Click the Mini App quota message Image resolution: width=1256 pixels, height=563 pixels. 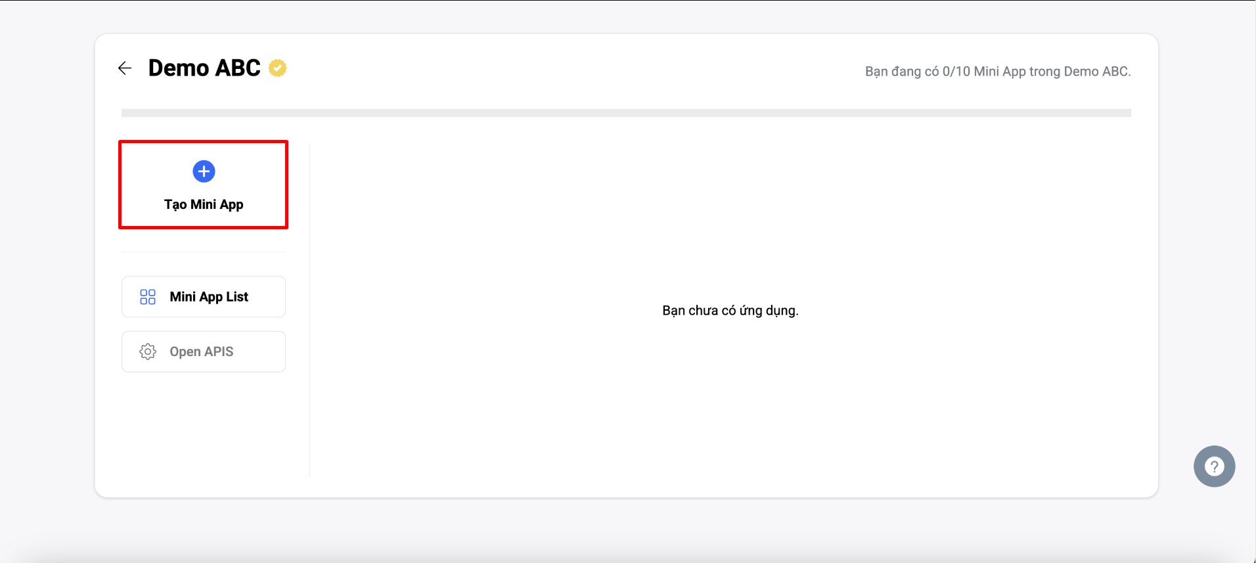pos(997,72)
